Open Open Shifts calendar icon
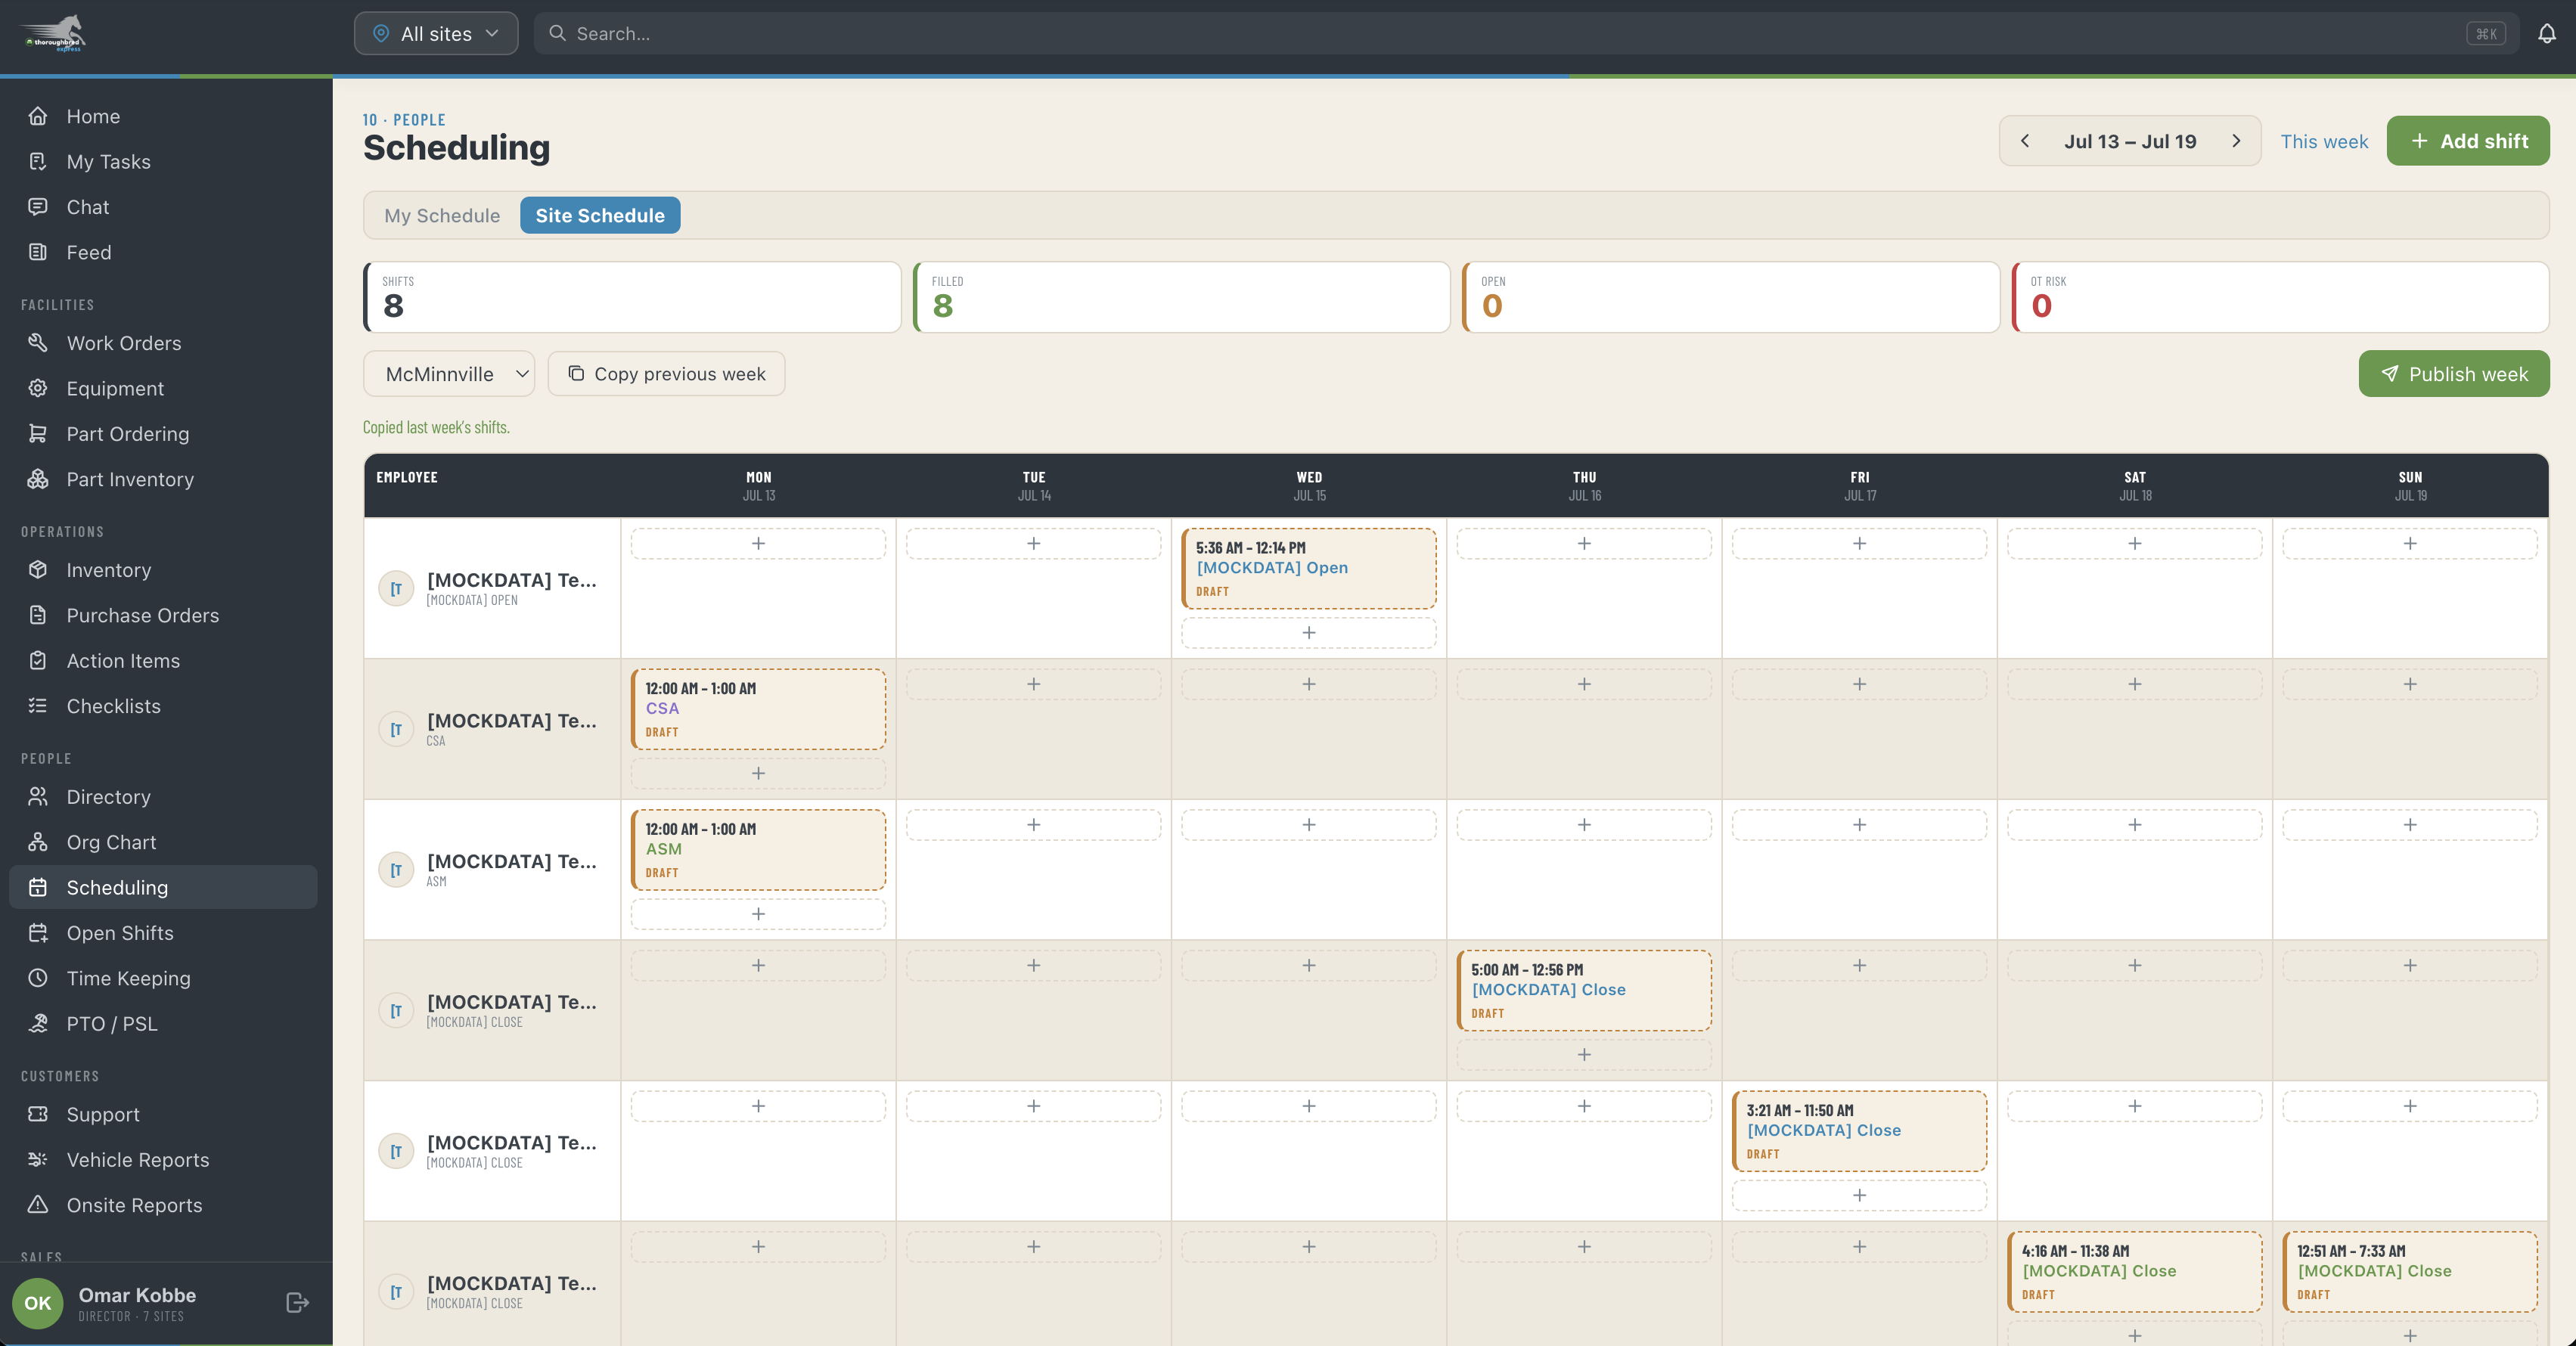The height and width of the screenshot is (1346, 2576). (38, 933)
